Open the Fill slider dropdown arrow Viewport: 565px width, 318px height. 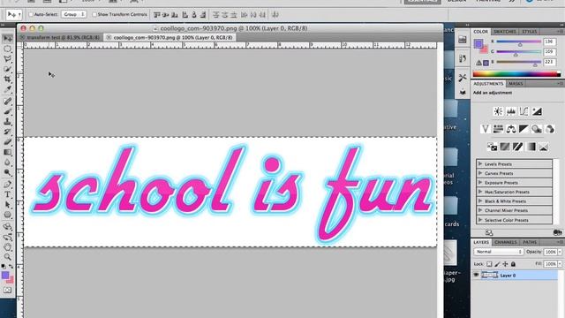pos(560,264)
